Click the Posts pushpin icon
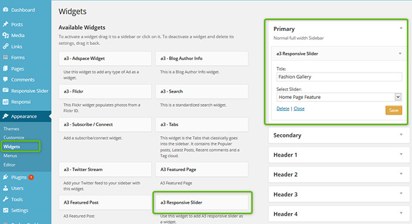This screenshot has width=412, height=224. point(5,24)
